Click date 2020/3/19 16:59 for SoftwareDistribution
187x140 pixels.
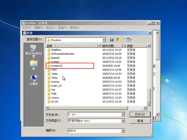112,54
